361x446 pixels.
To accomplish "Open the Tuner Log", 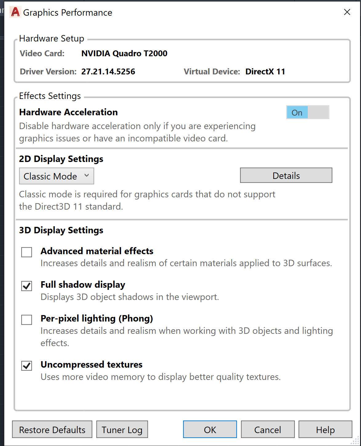I will (122, 429).
